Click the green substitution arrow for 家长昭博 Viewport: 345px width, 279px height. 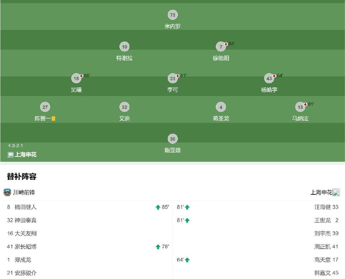(x=158, y=246)
